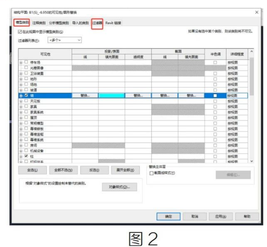This screenshot has width=267, height=247.
Task: Select the 幕墙系统 row label
Action: click(37, 140)
